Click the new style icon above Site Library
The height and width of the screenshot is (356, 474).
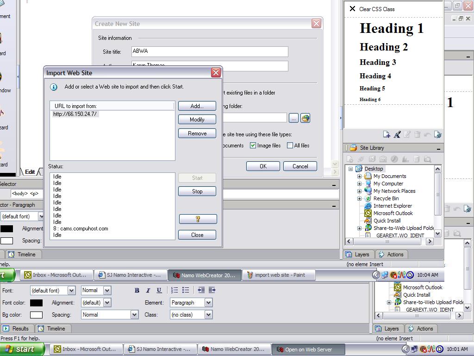tap(387, 134)
